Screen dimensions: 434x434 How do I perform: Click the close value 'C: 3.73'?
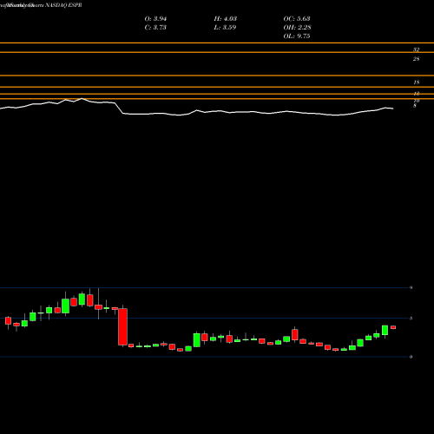coord(155,28)
